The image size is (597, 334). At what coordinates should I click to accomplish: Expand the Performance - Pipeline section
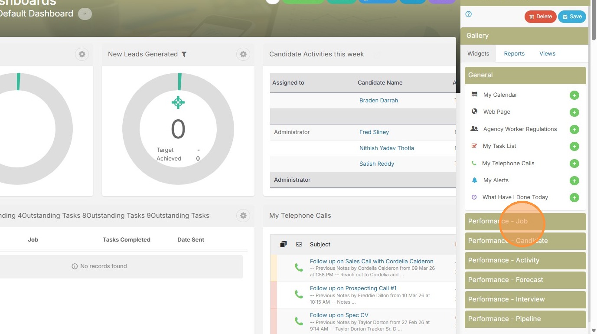[525, 319]
